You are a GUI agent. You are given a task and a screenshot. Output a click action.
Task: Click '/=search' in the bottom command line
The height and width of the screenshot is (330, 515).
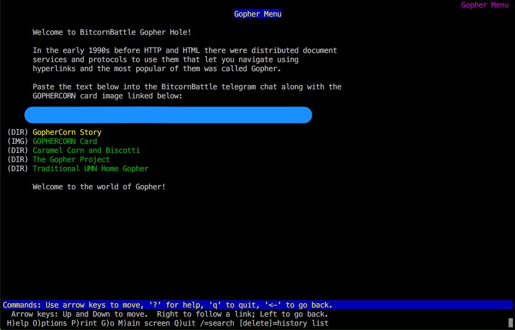tap(218, 323)
